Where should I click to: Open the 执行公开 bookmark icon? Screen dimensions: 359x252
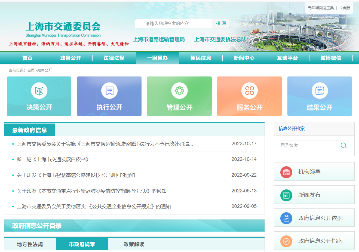(x=109, y=91)
